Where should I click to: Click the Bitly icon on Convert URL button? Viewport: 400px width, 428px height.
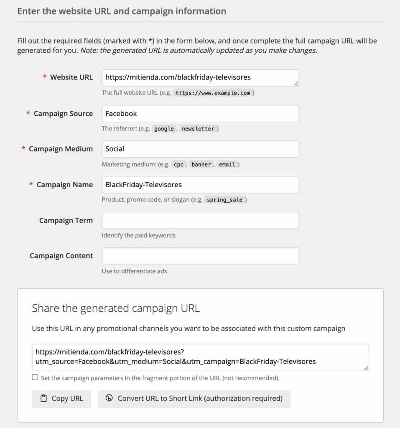coord(109,398)
